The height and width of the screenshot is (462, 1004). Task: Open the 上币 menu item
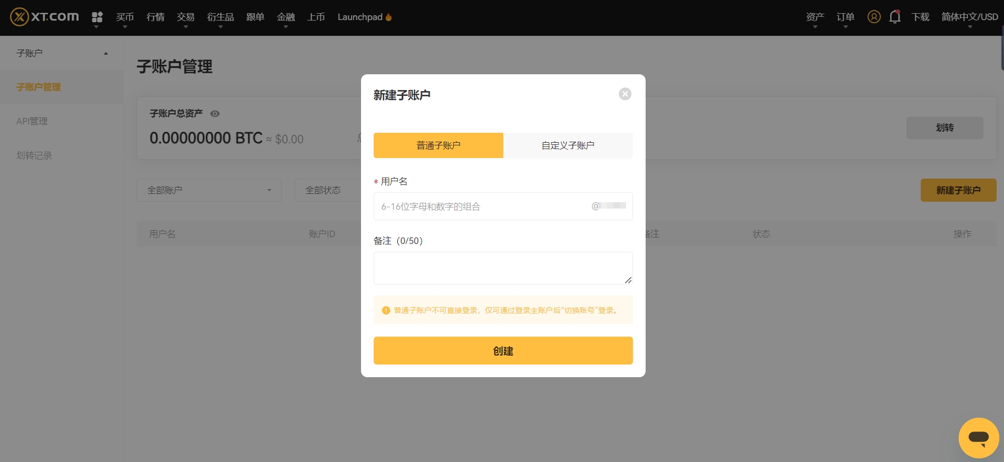(316, 17)
